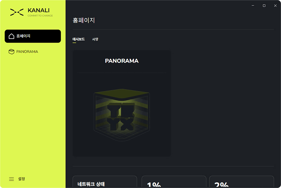This screenshot has width=281, height=188.
Task: Click the 홈페이지 page heading
Action: click(x=84, y=20)
